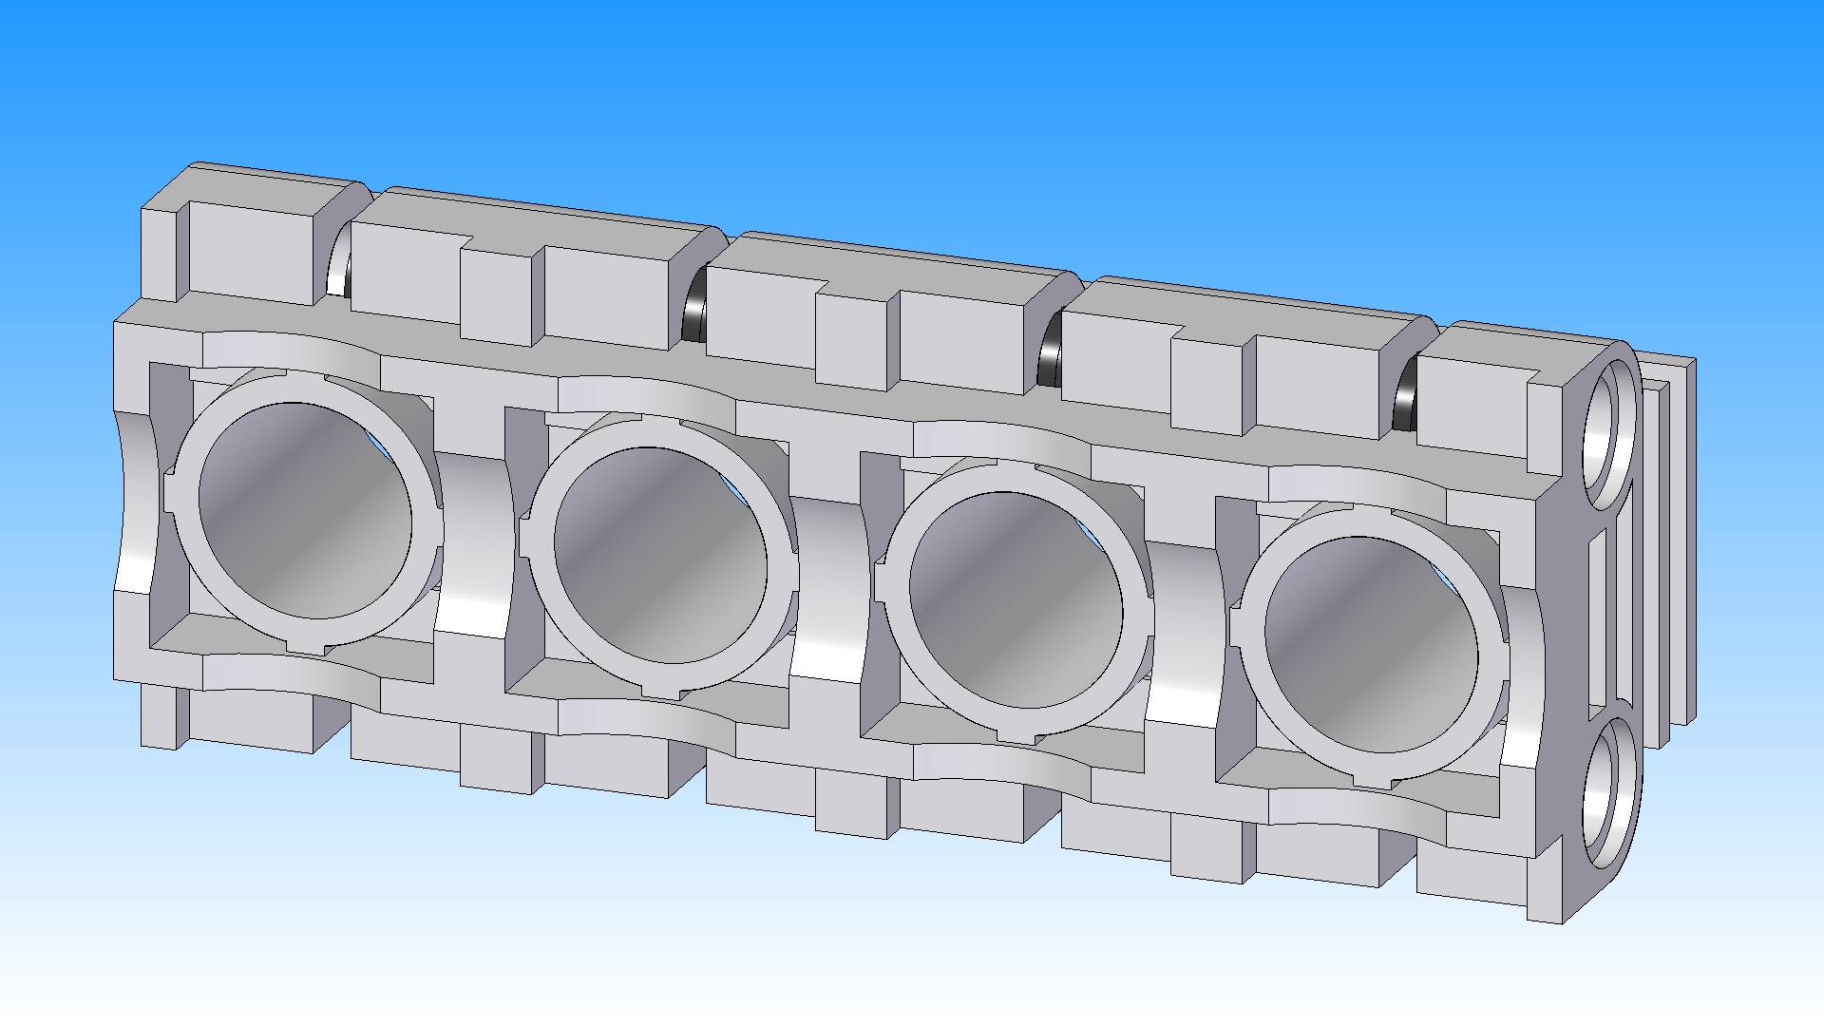
Task: Select the rightmost large cylinder bore
Action: click(x=1370, y=644)
